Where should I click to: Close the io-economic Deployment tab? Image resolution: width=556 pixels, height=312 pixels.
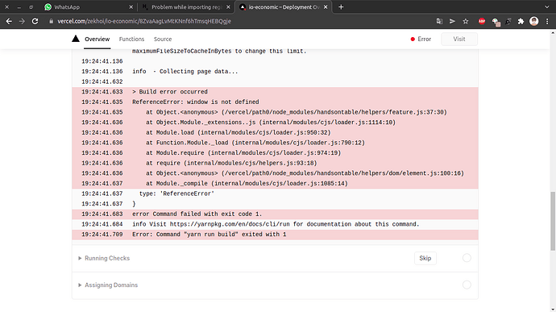click(326, 7)
